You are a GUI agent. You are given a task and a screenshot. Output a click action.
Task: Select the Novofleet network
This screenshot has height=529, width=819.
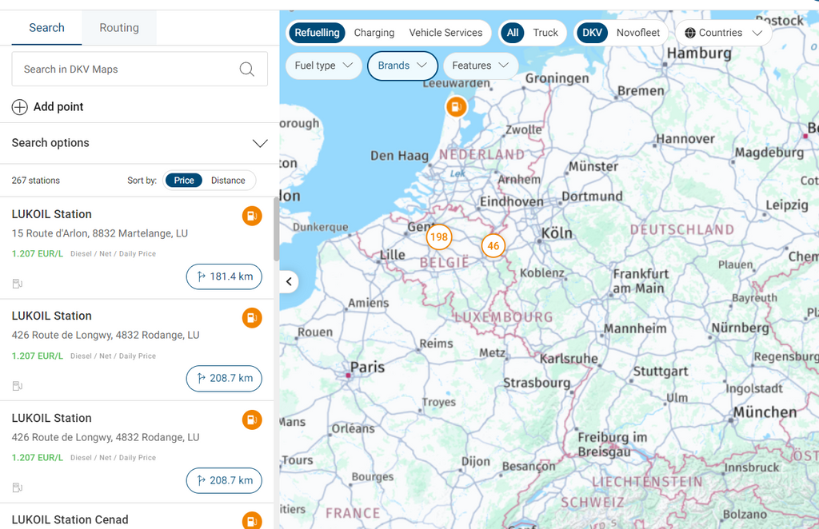637,33
